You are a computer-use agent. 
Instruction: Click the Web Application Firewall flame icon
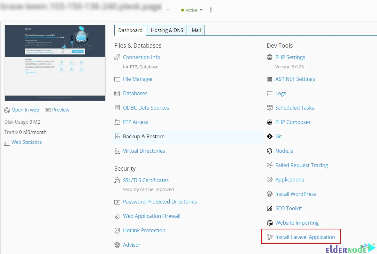[117, 216]
